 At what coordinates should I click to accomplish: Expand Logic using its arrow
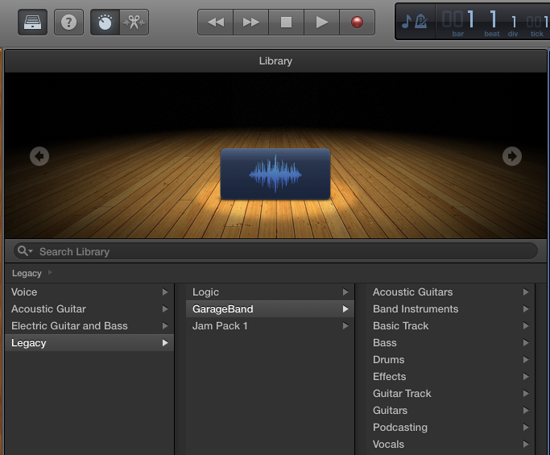point(345,292)
